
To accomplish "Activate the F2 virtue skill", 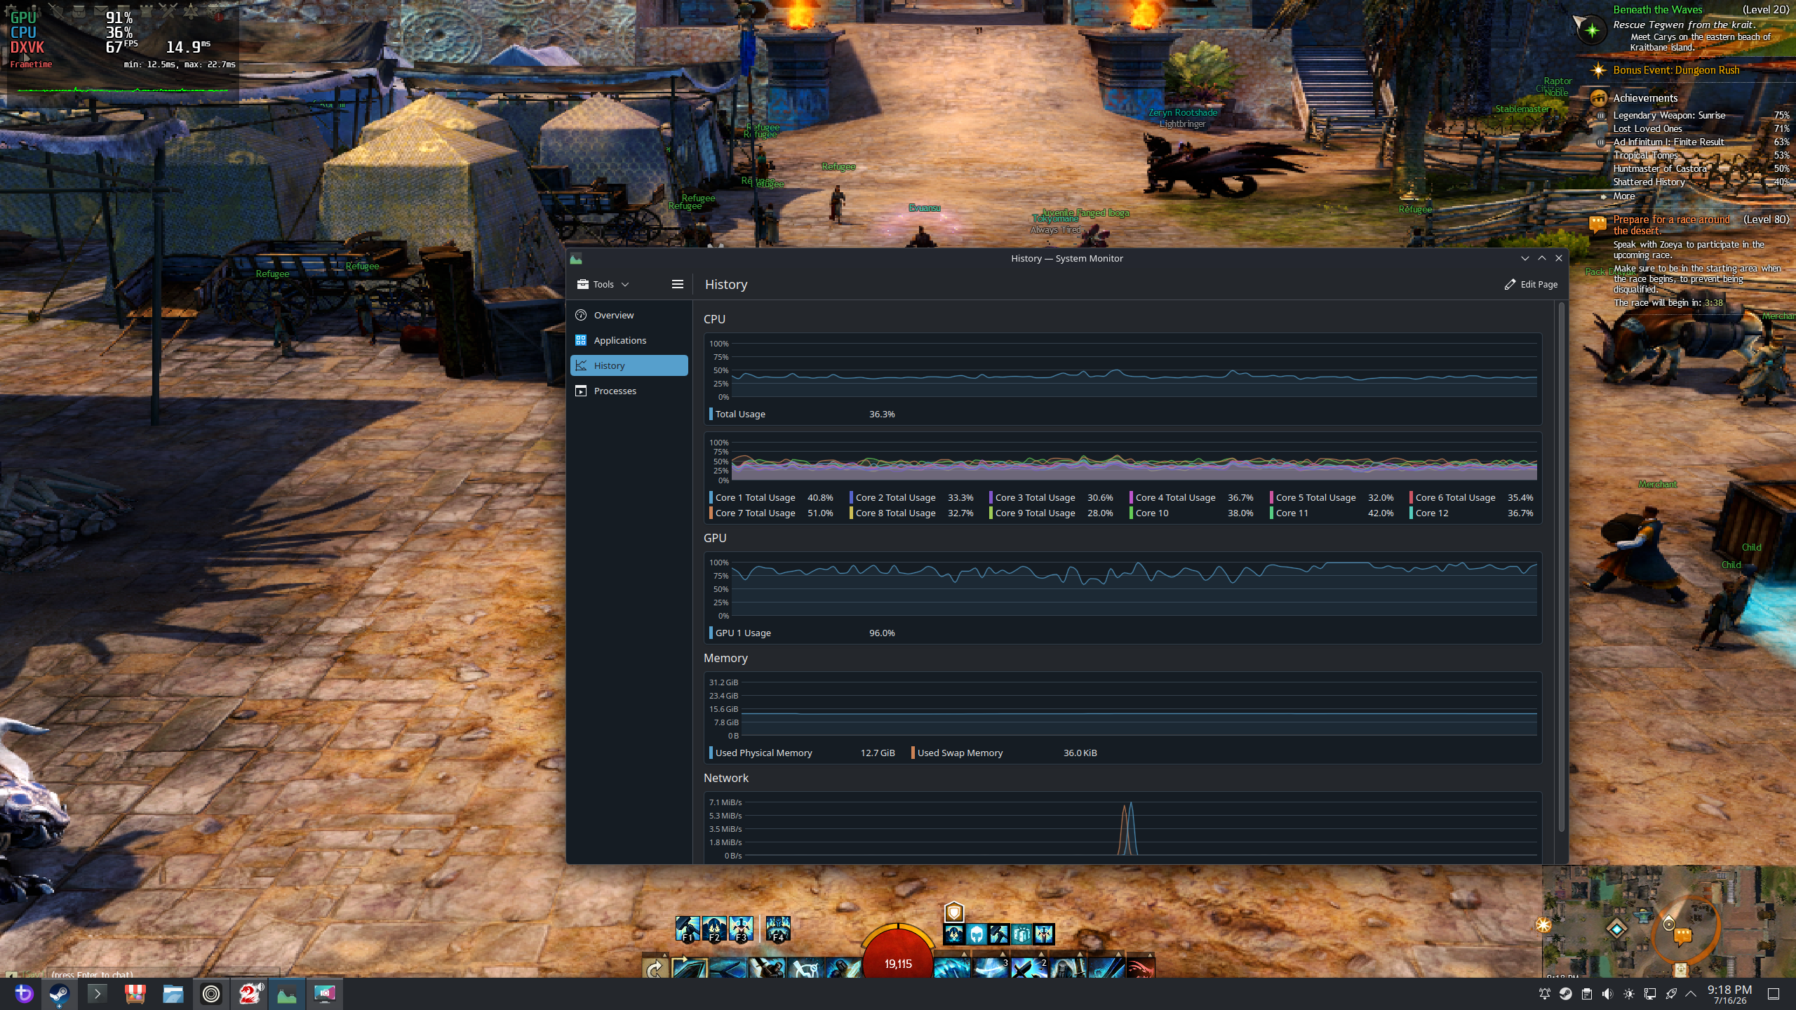I will (x=714, y=929).
